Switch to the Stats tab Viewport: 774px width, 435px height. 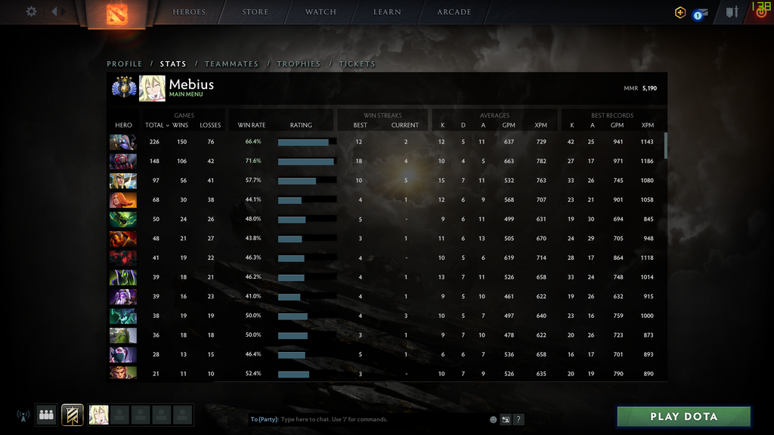pos(173,64)
